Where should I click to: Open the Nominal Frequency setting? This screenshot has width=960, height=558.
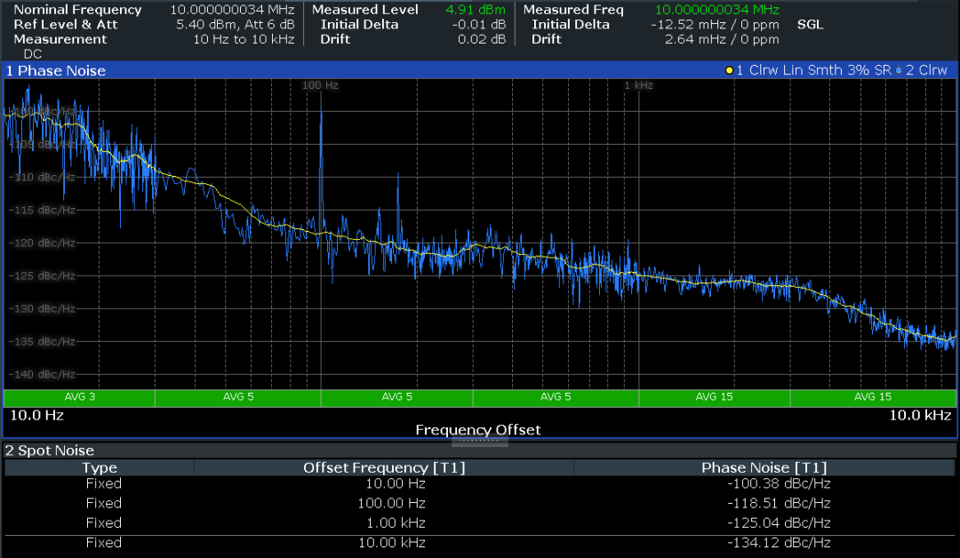point(77,10)
